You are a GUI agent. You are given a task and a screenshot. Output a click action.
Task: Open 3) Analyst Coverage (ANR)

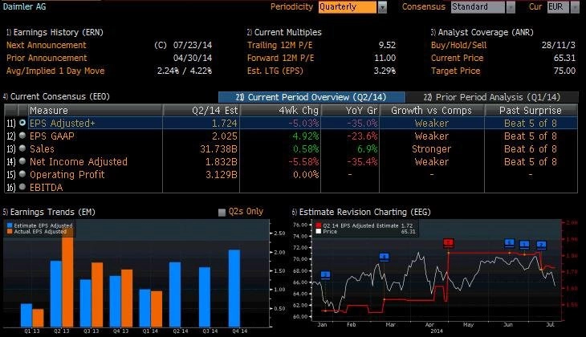pyautogui.click(x=482, y=33)
